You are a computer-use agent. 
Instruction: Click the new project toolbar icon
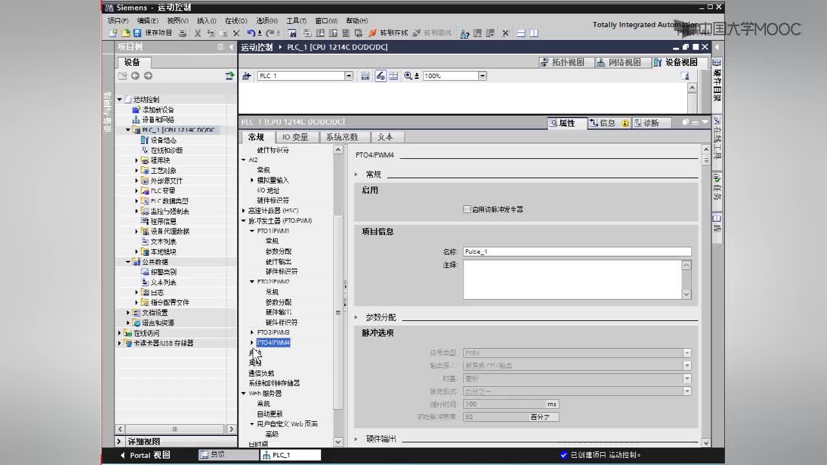tap(113, 33)
